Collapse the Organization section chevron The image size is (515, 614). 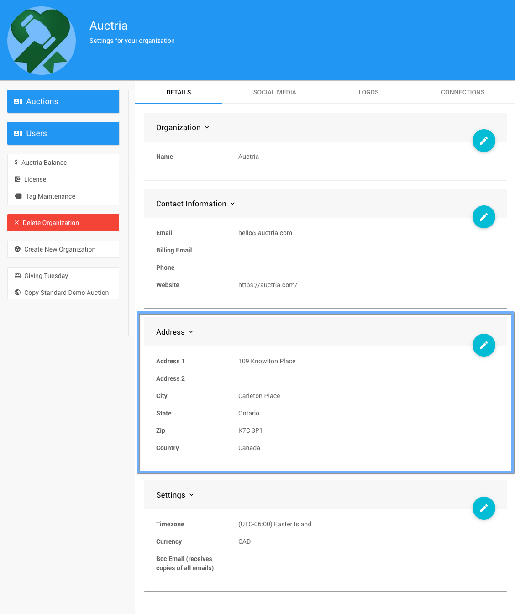coord(207,127)
